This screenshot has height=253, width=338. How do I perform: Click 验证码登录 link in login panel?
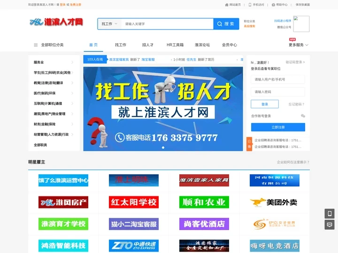tap(295, 62)
